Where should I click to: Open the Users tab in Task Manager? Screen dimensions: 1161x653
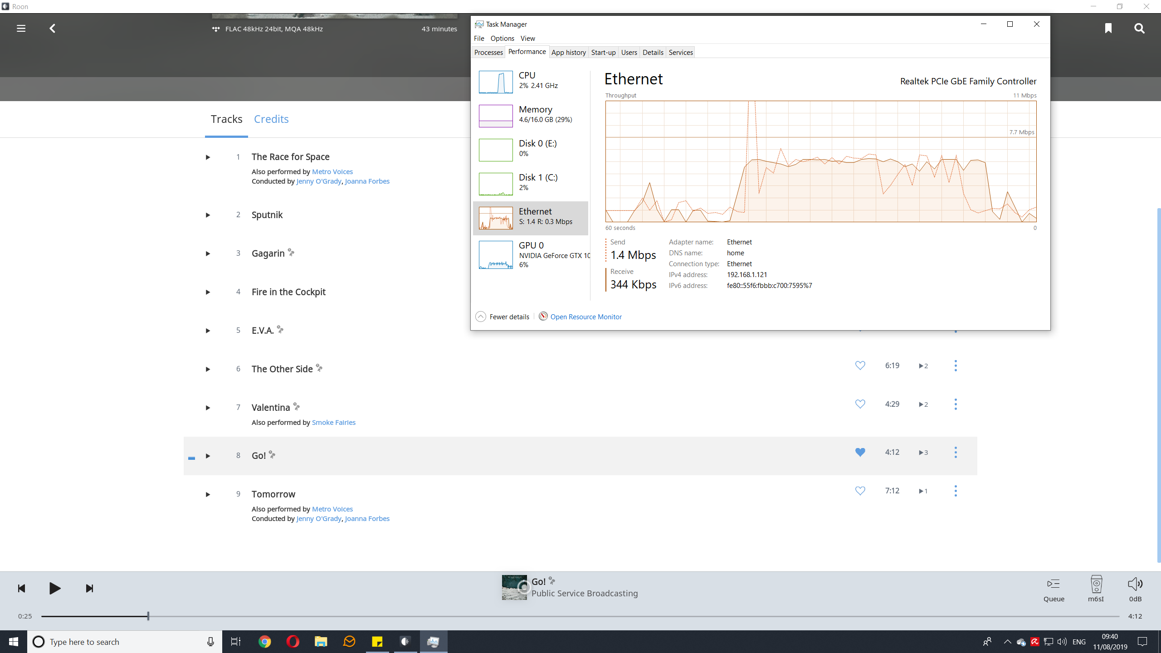[629, 52]
